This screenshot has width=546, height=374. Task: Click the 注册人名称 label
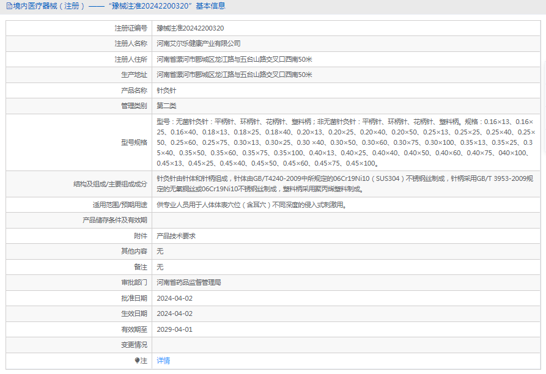131,43
